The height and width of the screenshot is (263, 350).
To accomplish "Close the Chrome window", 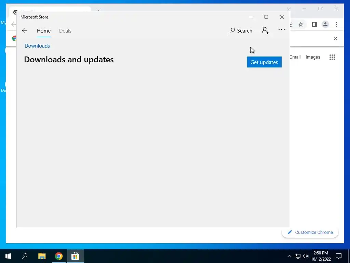I will 336,9.
